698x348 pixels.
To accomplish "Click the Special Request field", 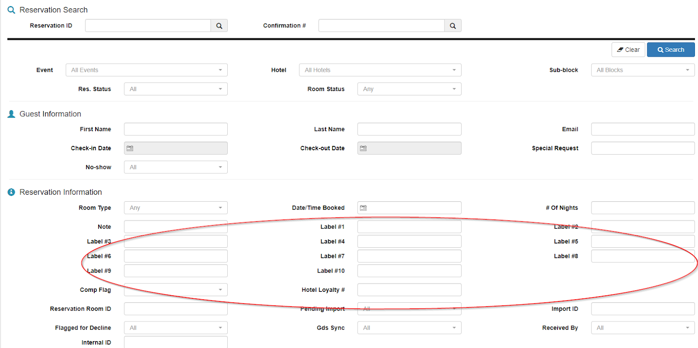I will (643, 148).
